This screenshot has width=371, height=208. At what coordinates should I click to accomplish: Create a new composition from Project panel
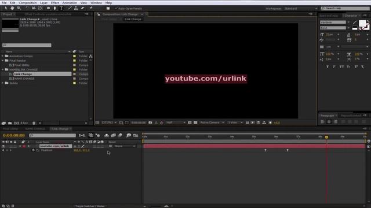[x=16, y=123]
